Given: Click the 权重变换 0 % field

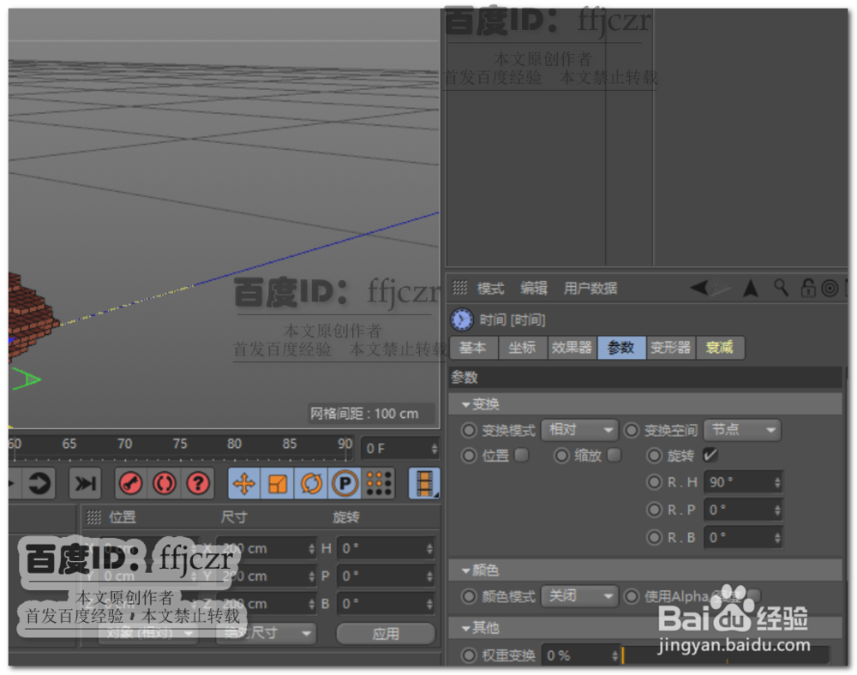Looking at the screenshot, I should pos(580,655).
